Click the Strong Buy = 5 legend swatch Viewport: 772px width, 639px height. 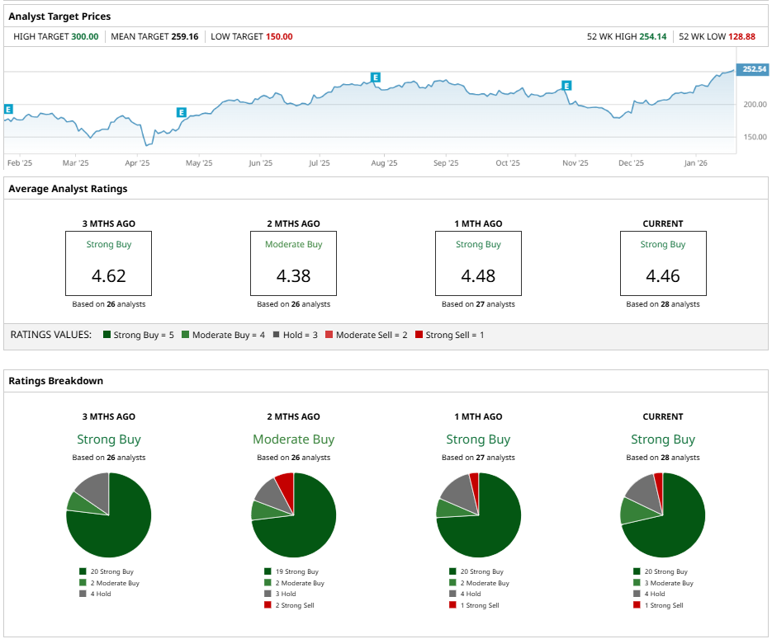point(107,336)
